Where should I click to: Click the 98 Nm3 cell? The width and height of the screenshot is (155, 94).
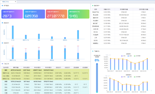pyautogui.click(x=143, y=23)
